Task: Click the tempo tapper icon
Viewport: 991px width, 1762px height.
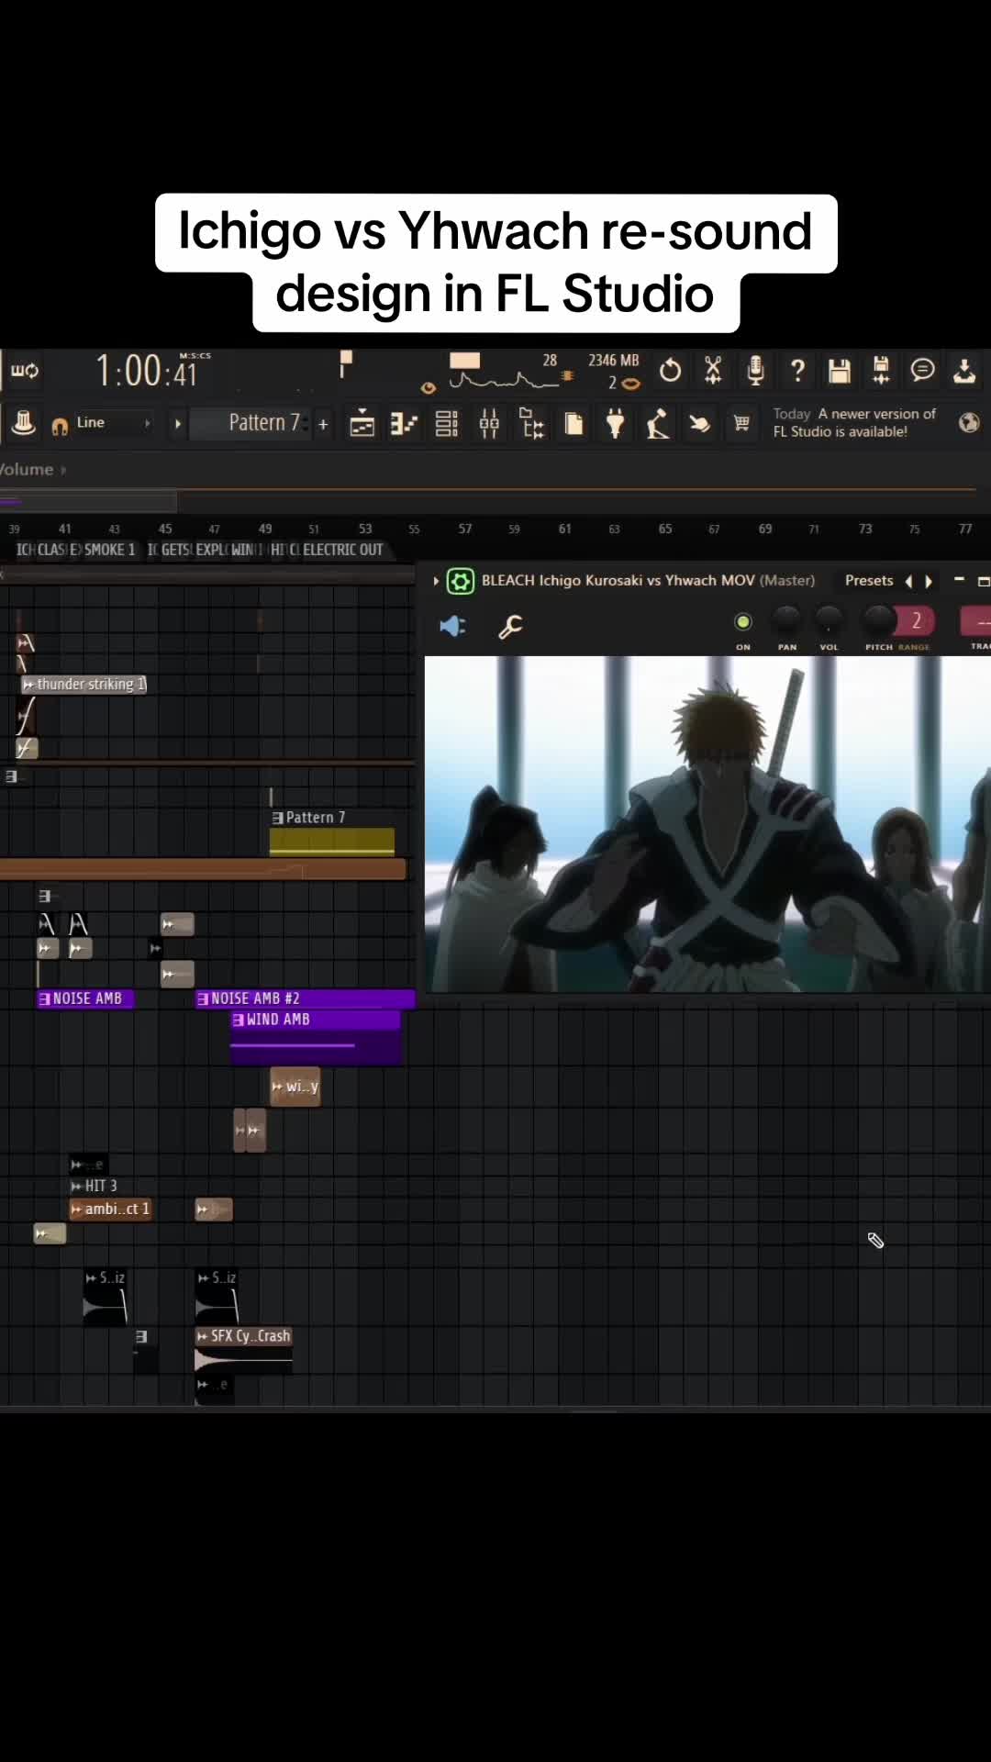Action: (x=657, y=424)
